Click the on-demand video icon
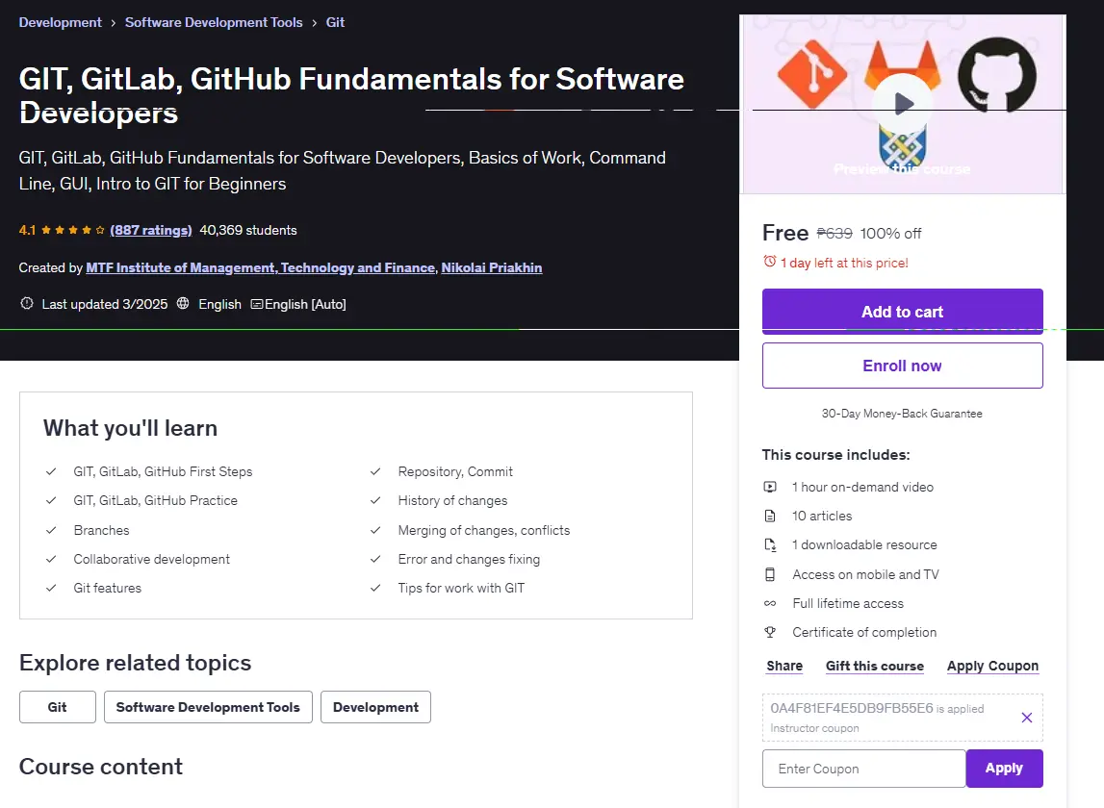Image resolution: width=1104 pixels, height=808 pixels. (x=770, y=487)
